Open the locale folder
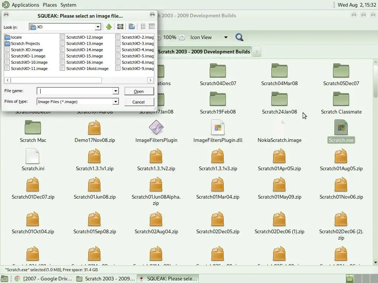Screen dimensions: 378x283 [14, 37]
